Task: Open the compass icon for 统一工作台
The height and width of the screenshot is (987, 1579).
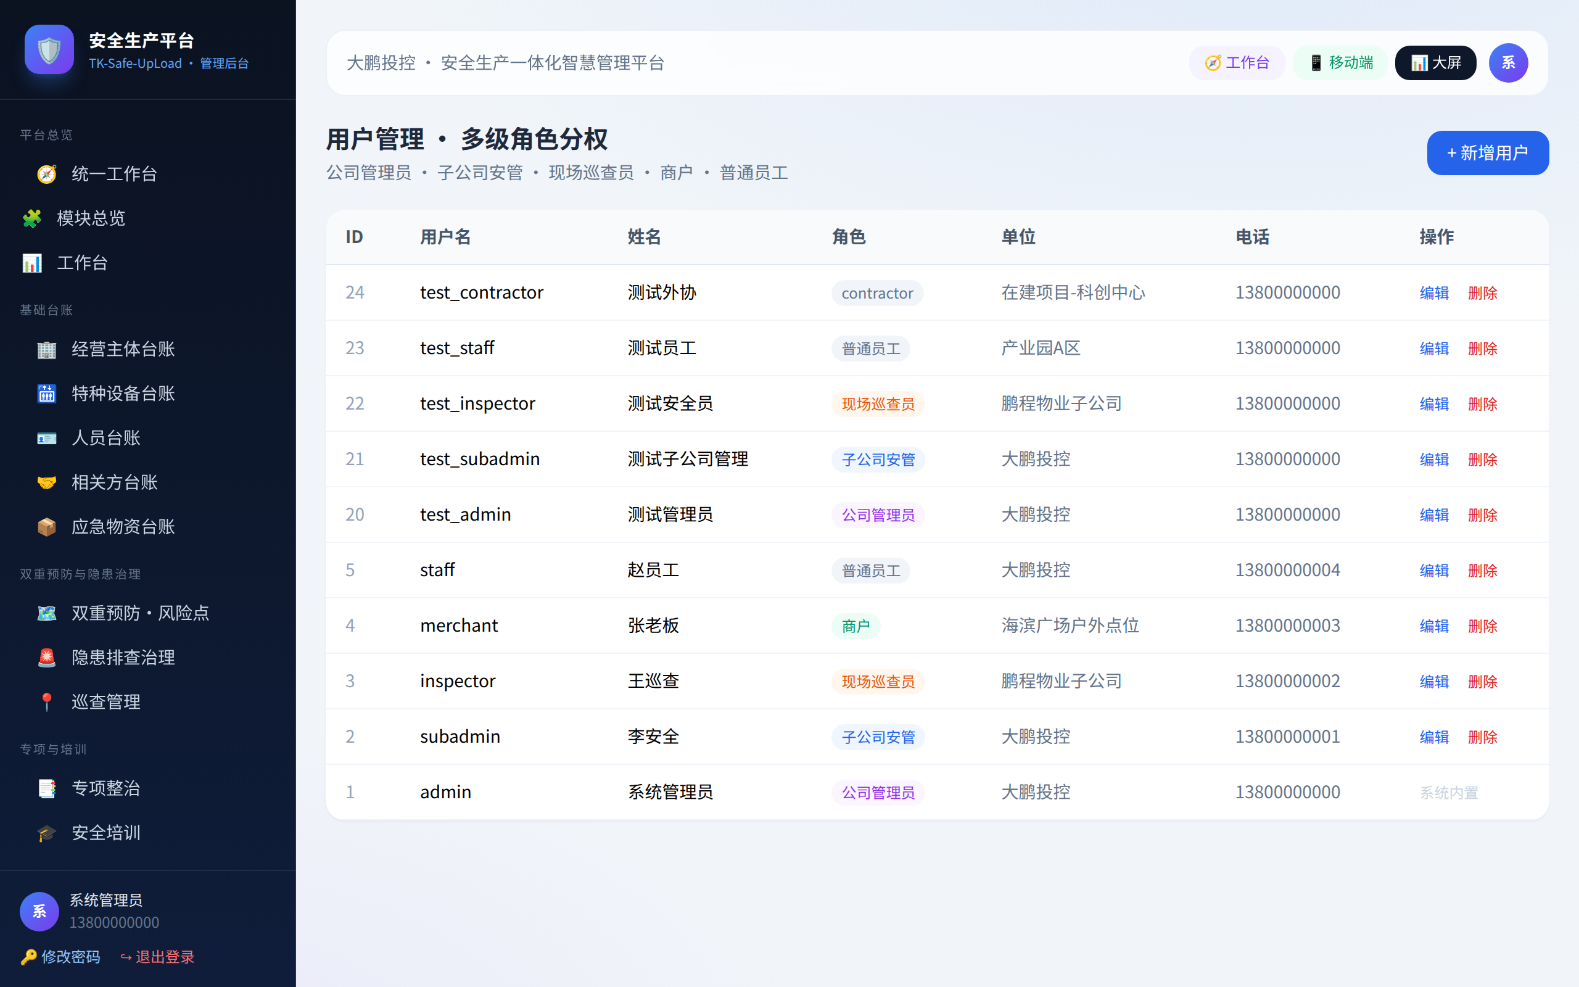Action: pos(46,175)
